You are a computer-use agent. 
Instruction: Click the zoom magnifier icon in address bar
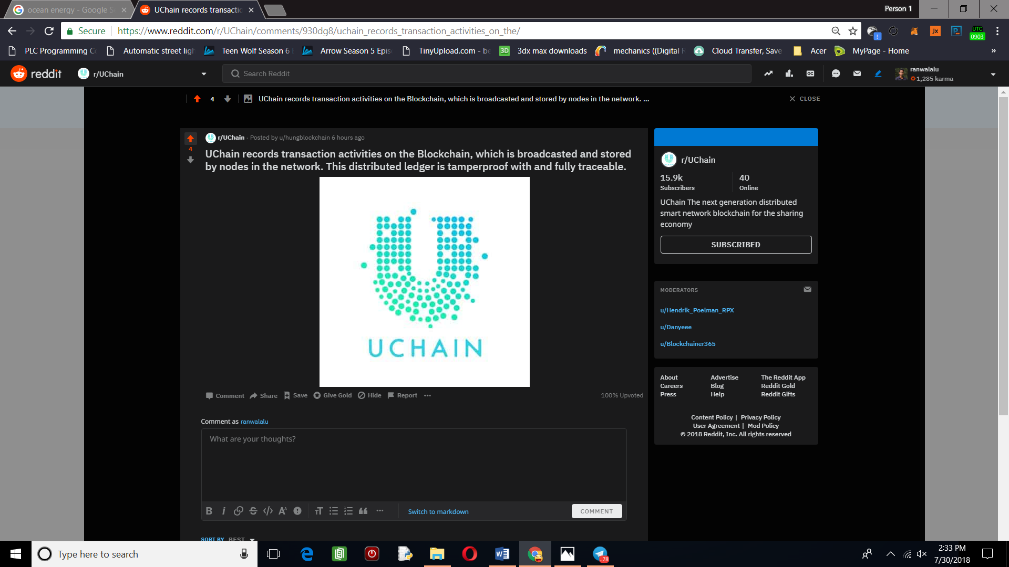[x=836, y=31]
